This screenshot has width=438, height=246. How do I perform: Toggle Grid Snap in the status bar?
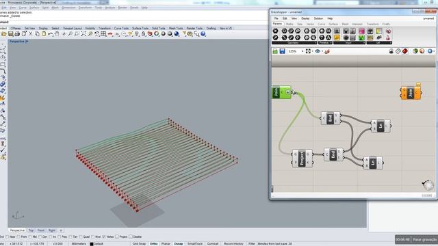[139, 244]
